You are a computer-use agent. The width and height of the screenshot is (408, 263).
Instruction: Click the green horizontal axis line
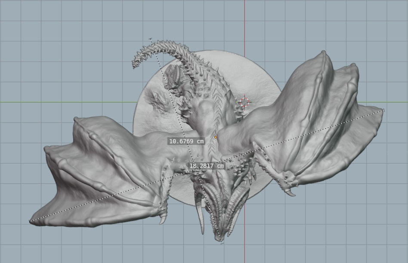[65, 102]
